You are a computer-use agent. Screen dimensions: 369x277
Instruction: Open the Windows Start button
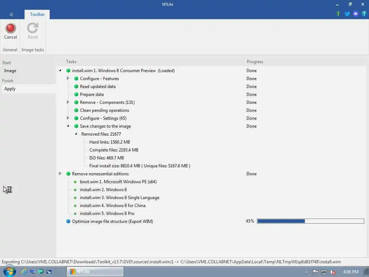(x=9, y=271)
